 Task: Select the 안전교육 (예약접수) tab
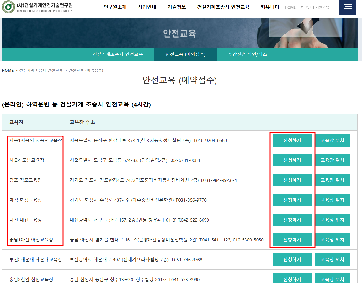coord(185,54)
